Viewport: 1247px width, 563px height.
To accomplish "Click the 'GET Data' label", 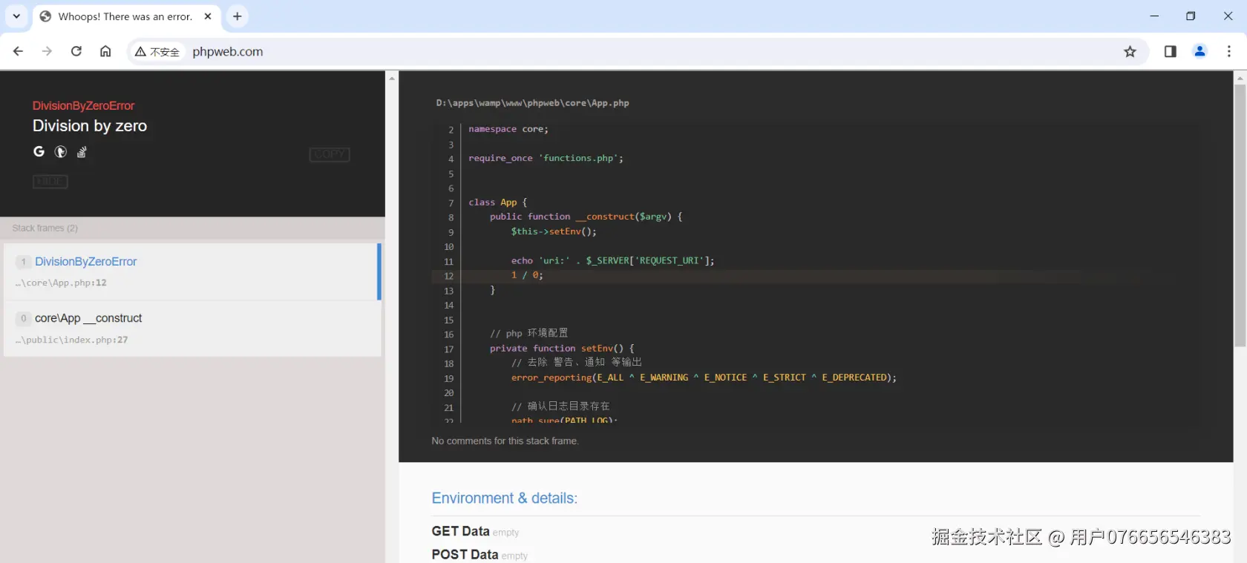I will click(x=461, y=531).
